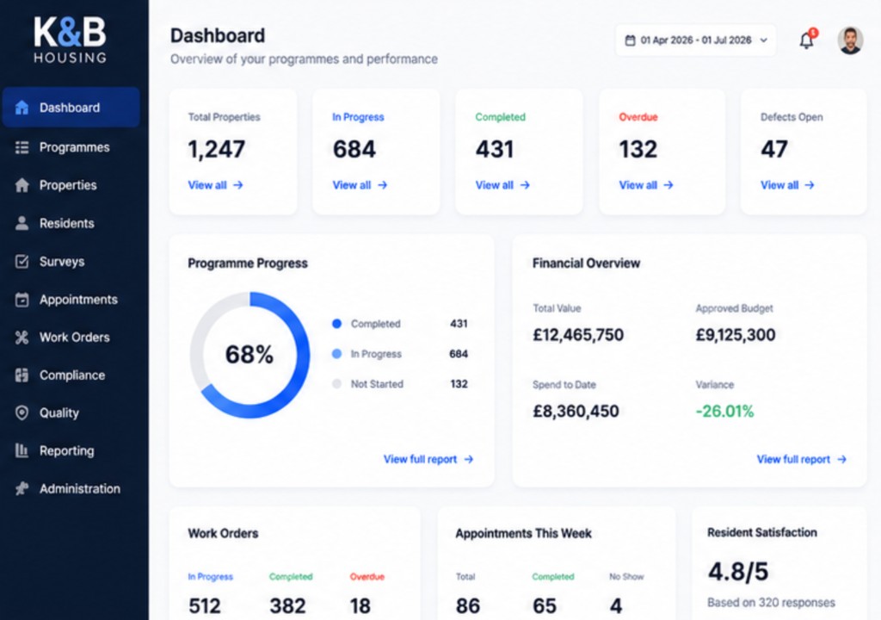This screenshot has height=620, width=881.
Task: Click the Appointments calendar icon
Action: 22,300
